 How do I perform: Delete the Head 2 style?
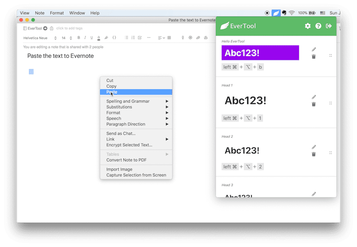pos(314,154)
